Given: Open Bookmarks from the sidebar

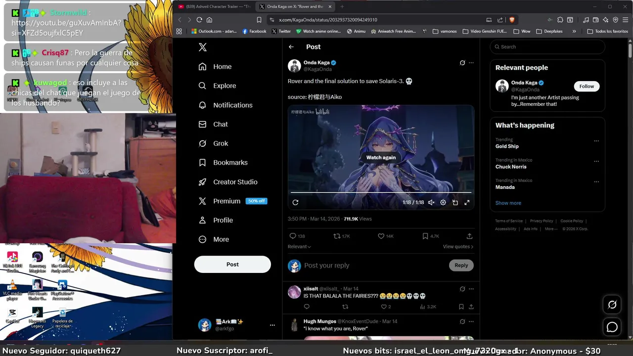Looking at the screenshot, I should (223, 162).
